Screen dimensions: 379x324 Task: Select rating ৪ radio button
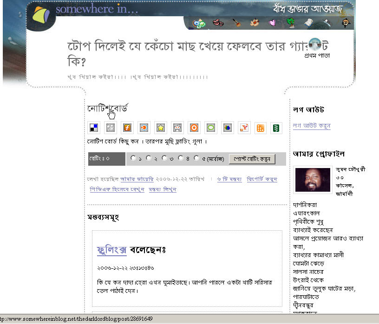tap(181, 158)
